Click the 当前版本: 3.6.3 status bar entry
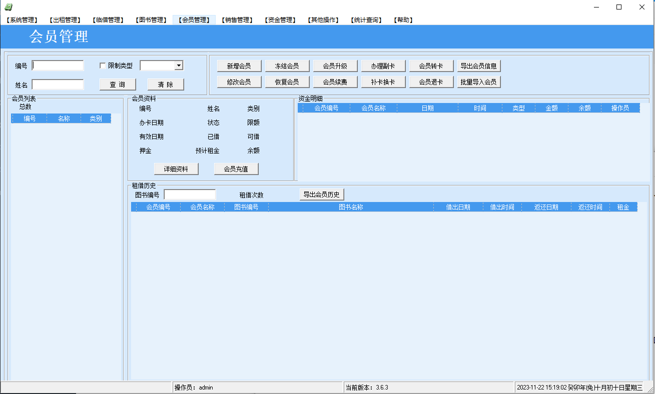 point(429,387)
